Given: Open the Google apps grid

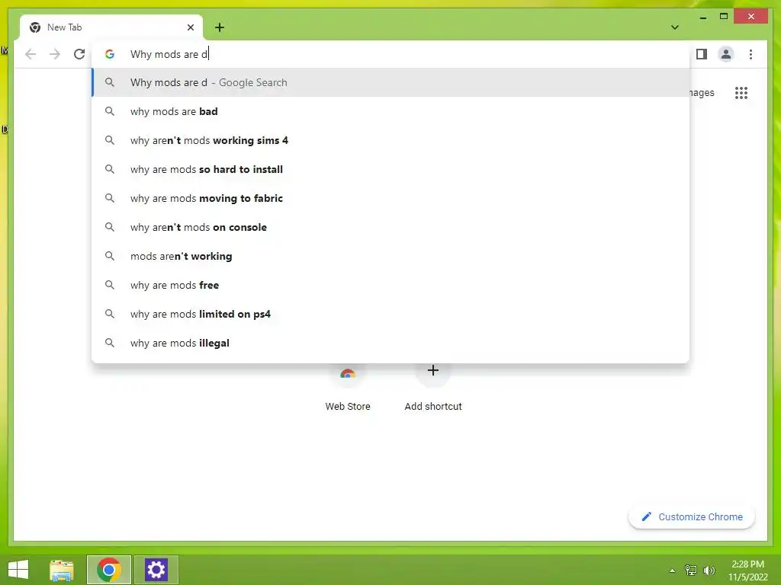Looking at the screenshot, I should [741, 93].
